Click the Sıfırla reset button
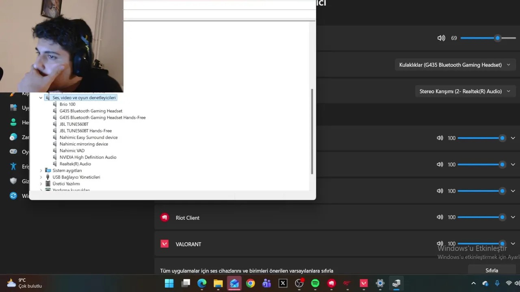520x292 pixels. coord(492,270)
